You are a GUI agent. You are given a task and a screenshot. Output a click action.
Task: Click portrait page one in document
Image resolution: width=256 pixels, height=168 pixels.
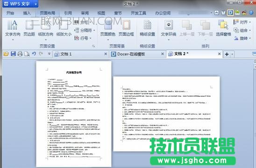(74, 114)
